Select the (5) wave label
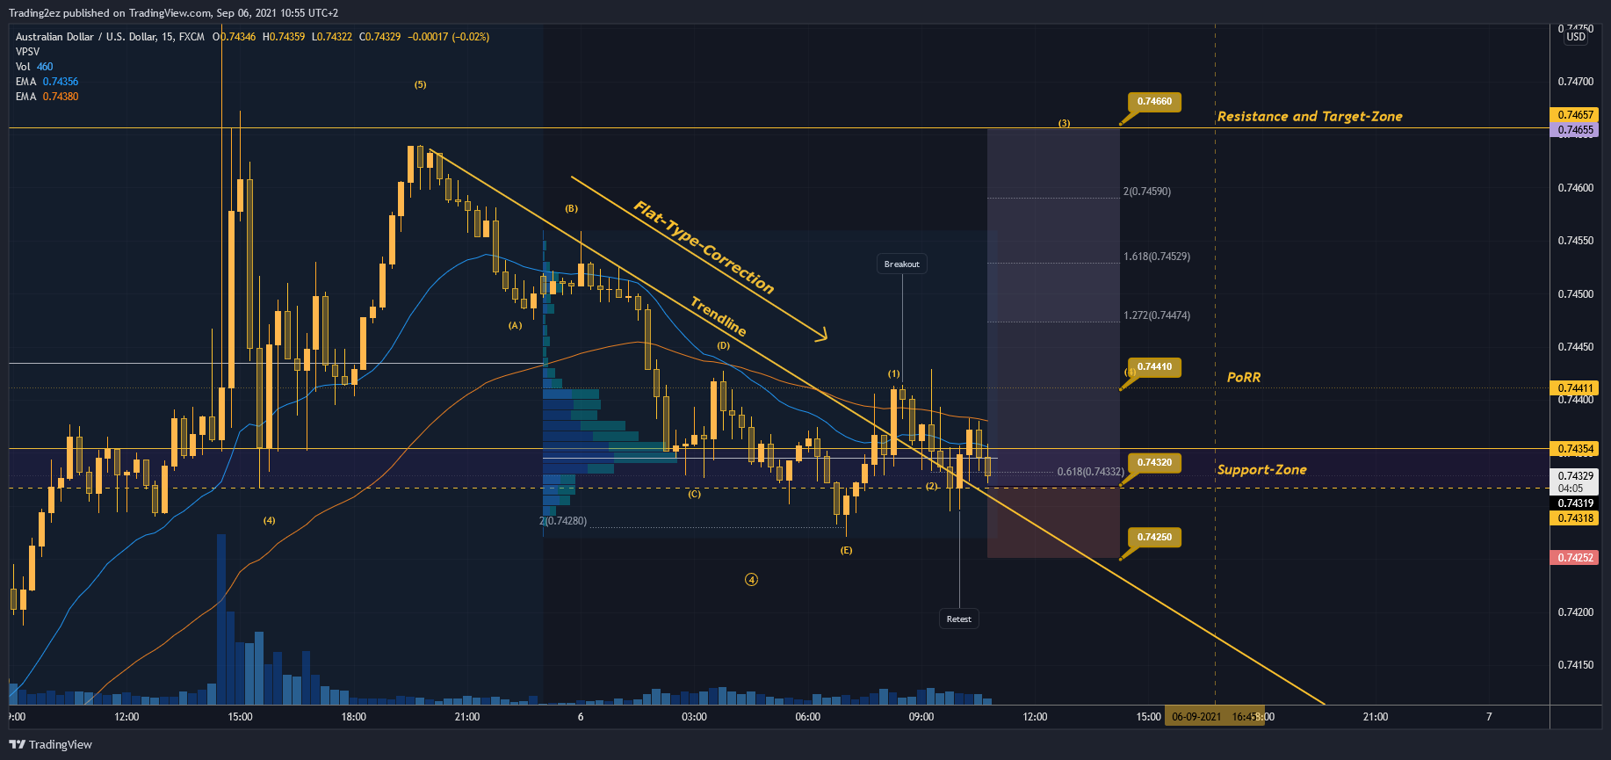 (x=420, y=84)
